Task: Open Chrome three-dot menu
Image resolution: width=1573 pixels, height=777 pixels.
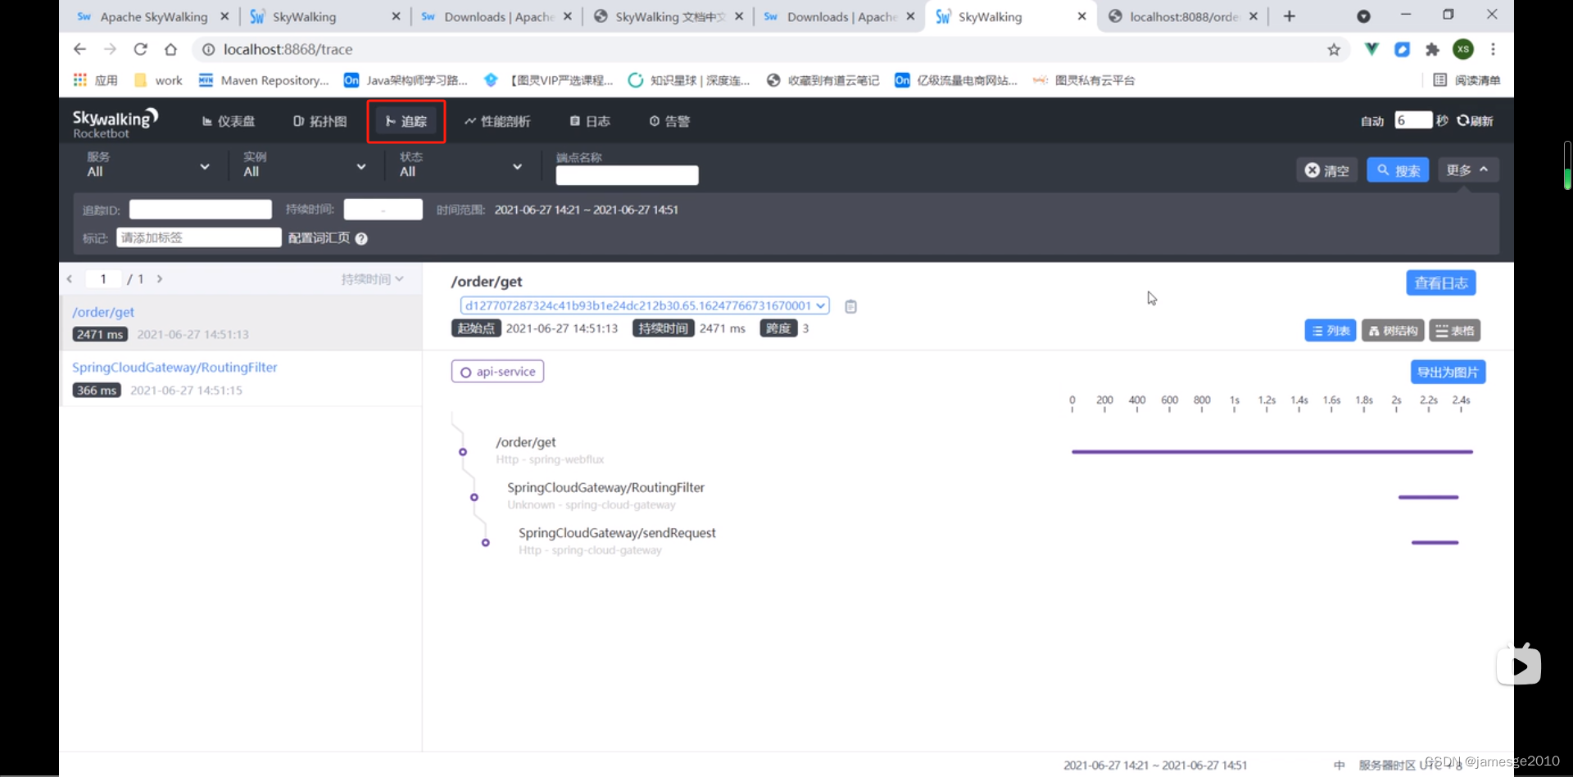Action: (1493, 49)
